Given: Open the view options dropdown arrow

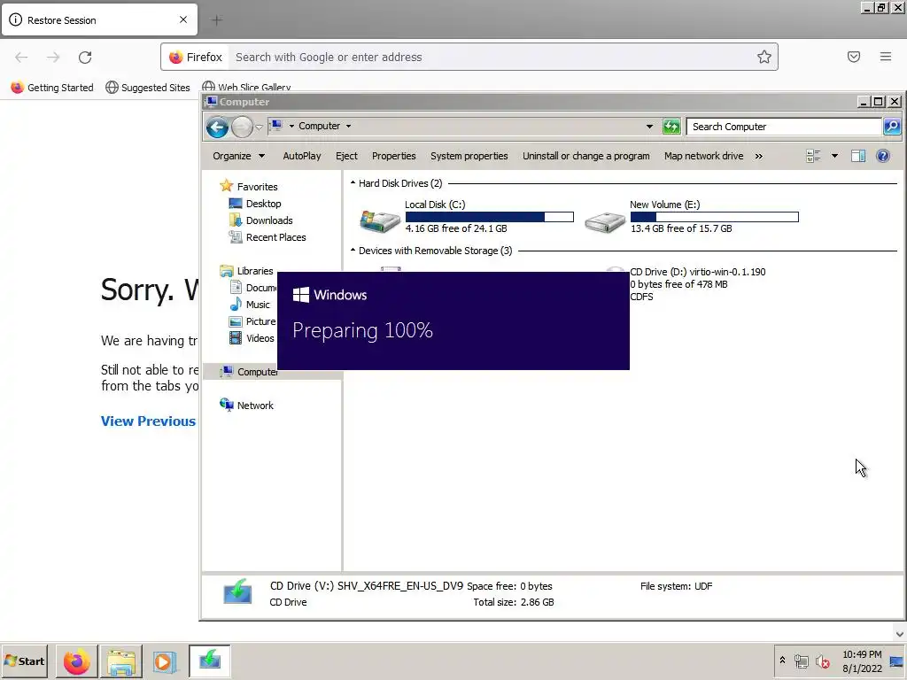Looking at the screenshot, I should [834, 156].
